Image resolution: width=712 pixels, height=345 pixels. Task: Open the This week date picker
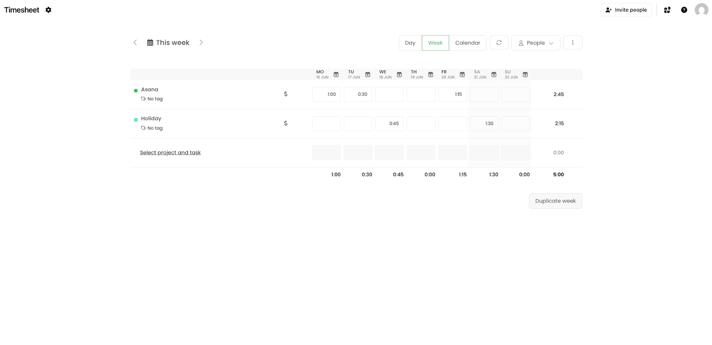(168, 43)
